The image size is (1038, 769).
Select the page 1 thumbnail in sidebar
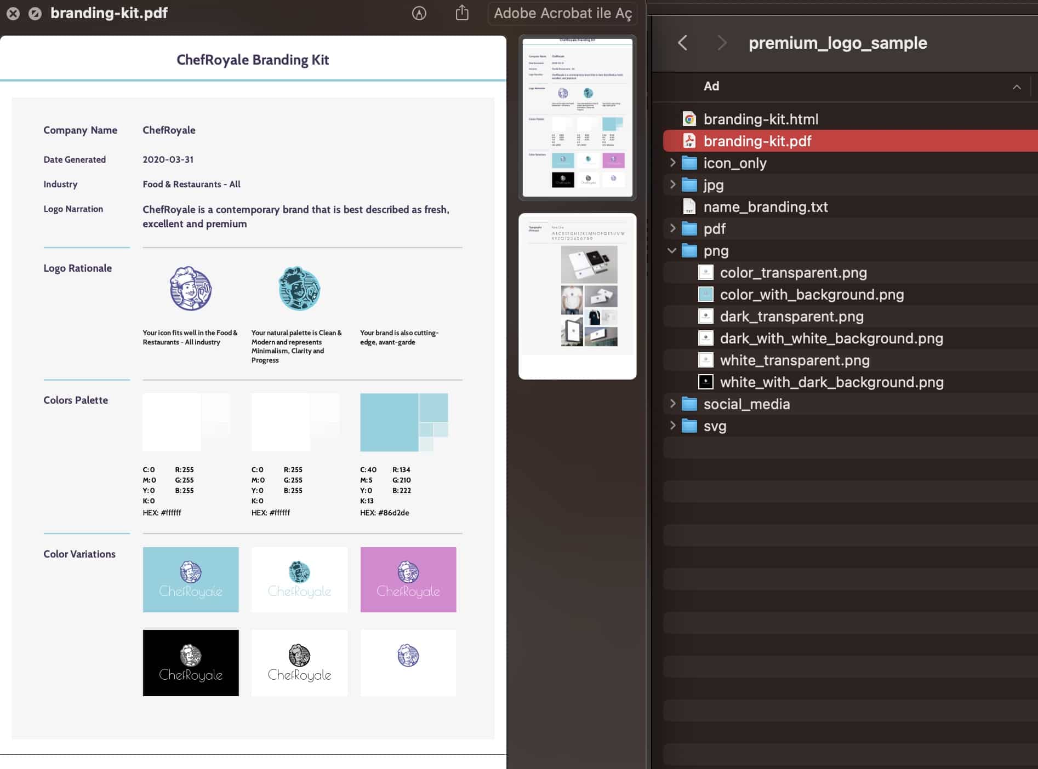[578, 117]
